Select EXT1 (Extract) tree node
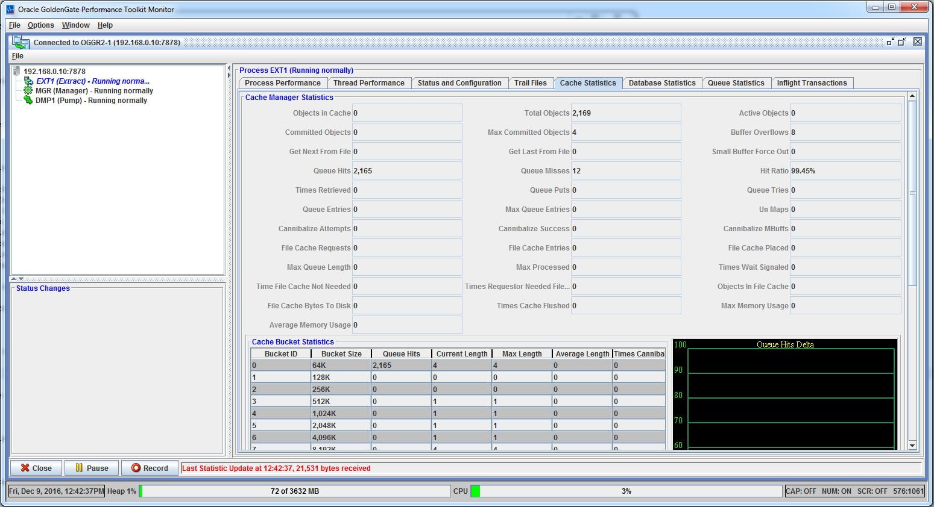Image resolution: width=934 pixels, height=507 pixels. (93, 81)
